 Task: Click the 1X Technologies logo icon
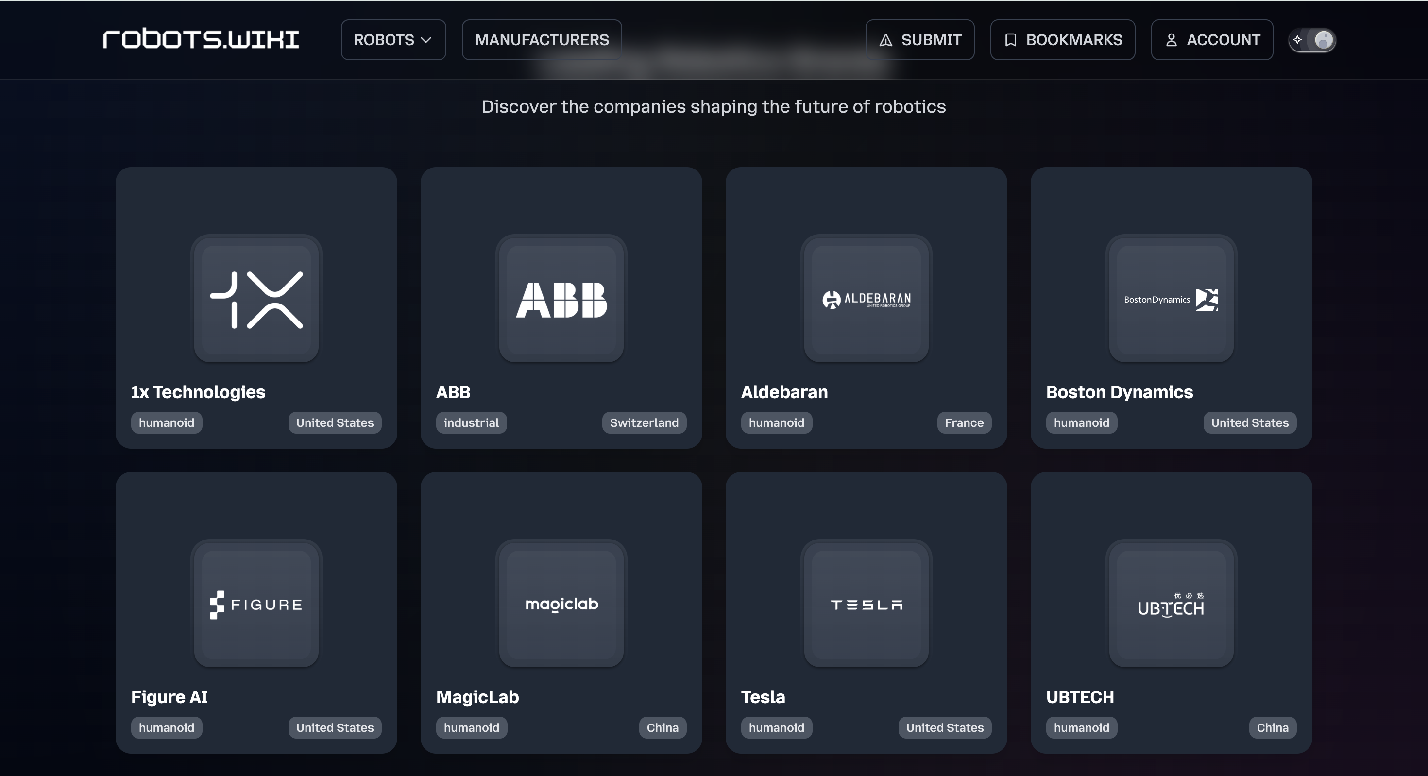pos(256,299)
